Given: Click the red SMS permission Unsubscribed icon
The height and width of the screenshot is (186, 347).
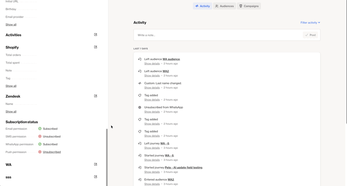Looking at the screenshot, I should pos(40,137).
